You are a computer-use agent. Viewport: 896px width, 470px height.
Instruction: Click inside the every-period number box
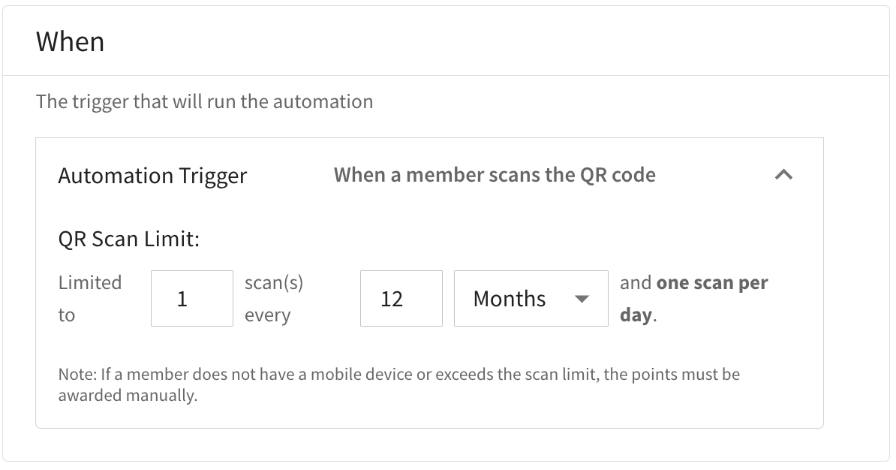[401, 298]
